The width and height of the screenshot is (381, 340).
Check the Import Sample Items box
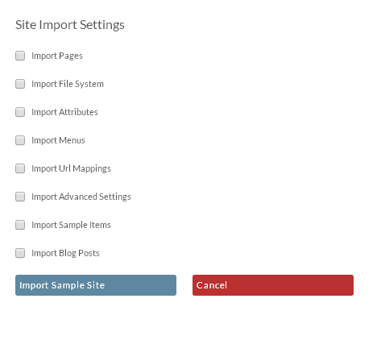coord(20,225)
